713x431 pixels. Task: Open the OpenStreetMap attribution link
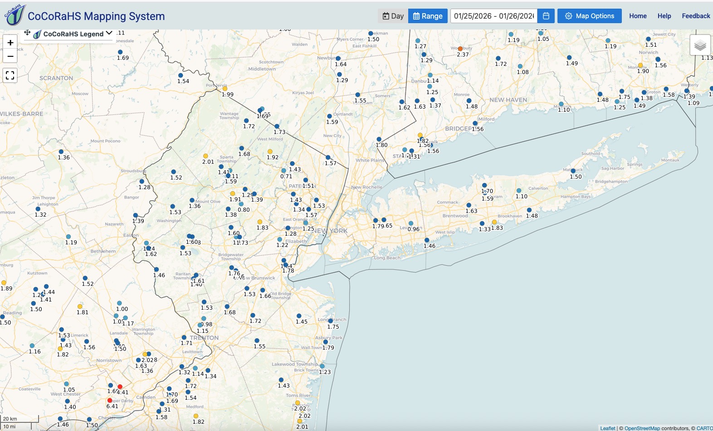coord(642,428)
